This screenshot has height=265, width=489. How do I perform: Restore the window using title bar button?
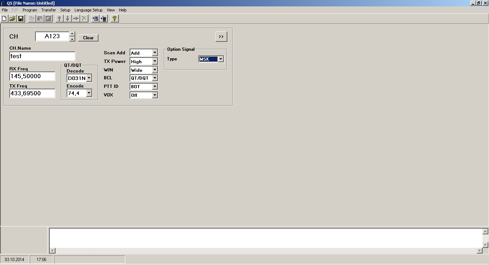479,3
